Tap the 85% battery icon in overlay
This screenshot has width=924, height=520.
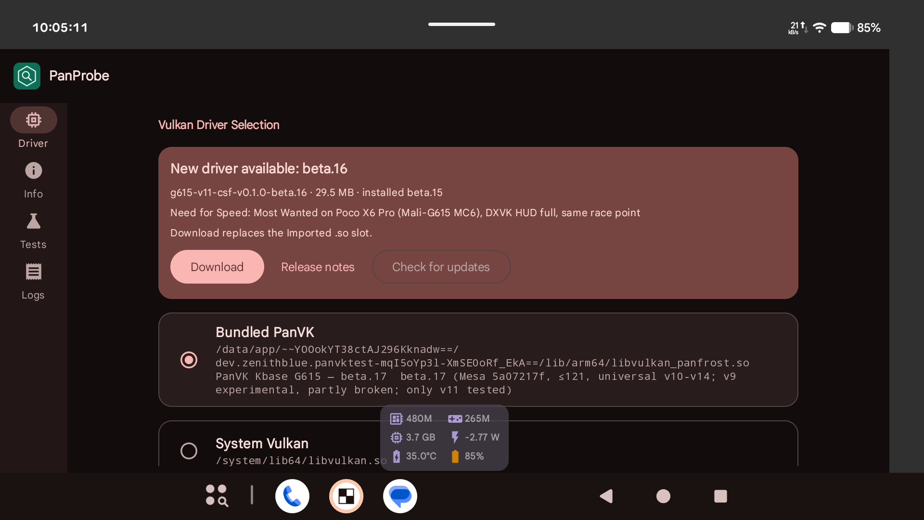[x=455, y=456]
